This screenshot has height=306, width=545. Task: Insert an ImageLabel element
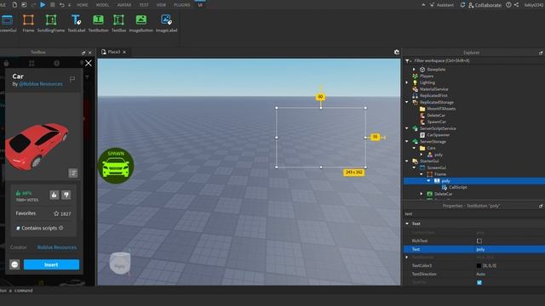click(166, 23)
